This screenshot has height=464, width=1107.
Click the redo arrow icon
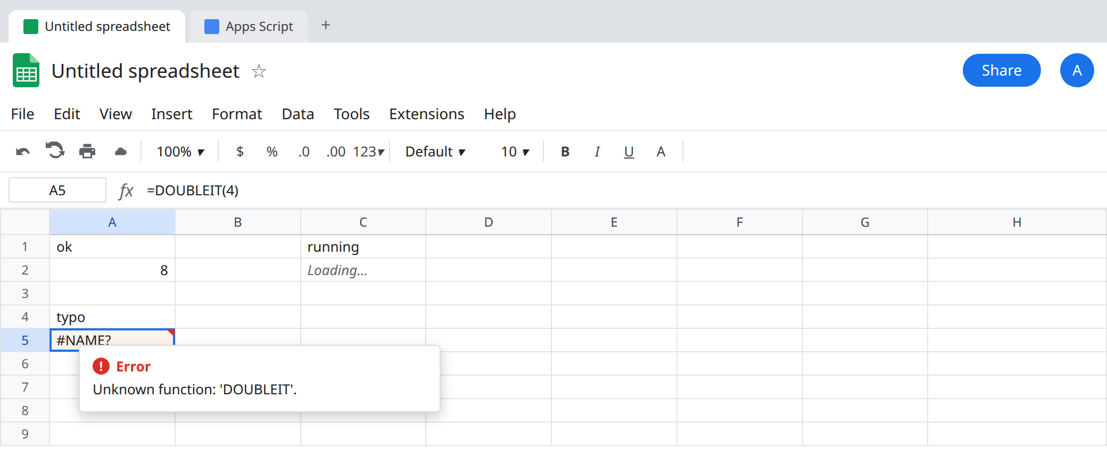55,151
